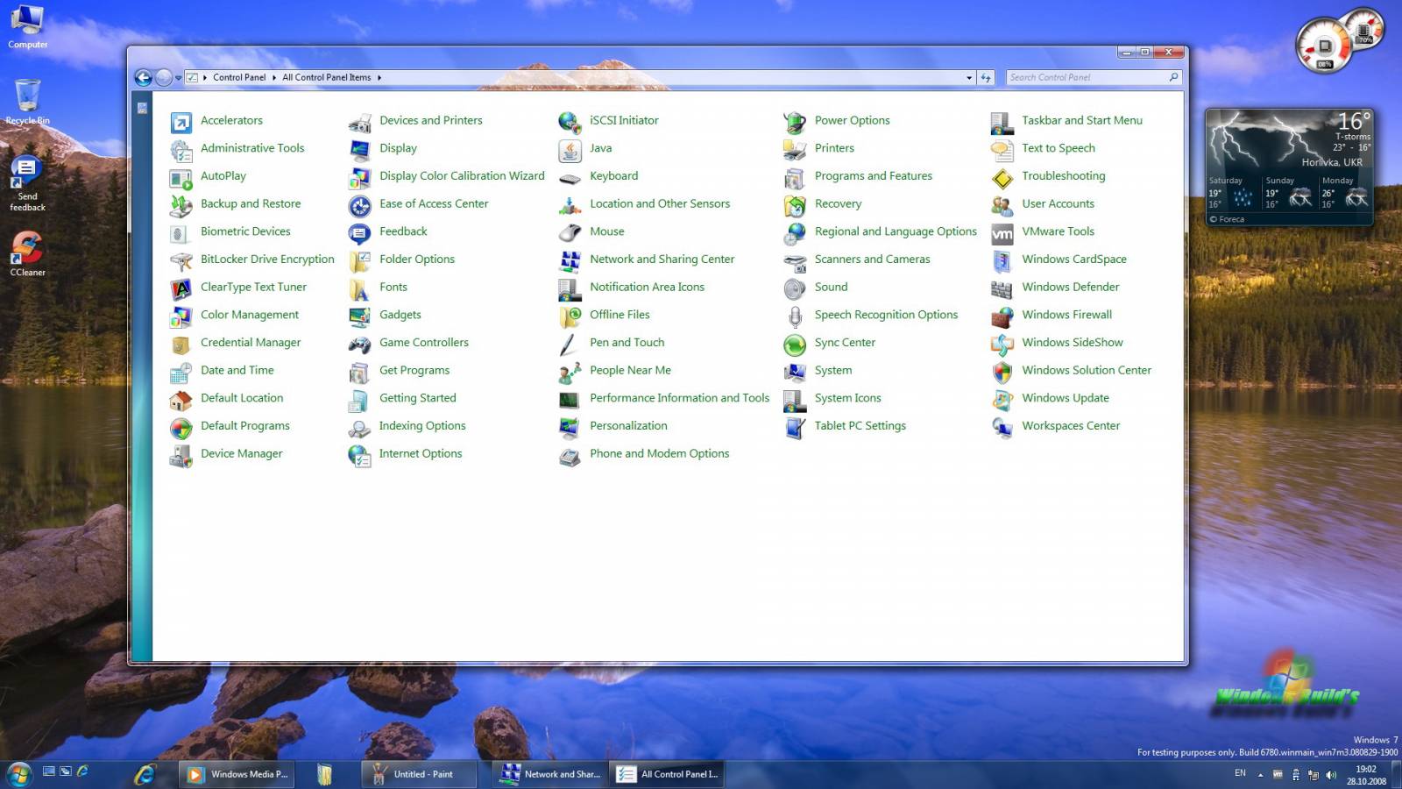Open the ClearType Text Tuner icon
1402x789 pixels.
pos(181,288)
